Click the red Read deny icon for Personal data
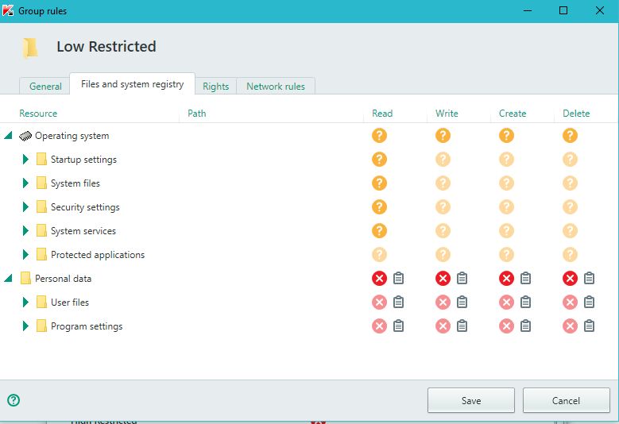Screen dimensions: 619x424 click(x=379, y=279)
